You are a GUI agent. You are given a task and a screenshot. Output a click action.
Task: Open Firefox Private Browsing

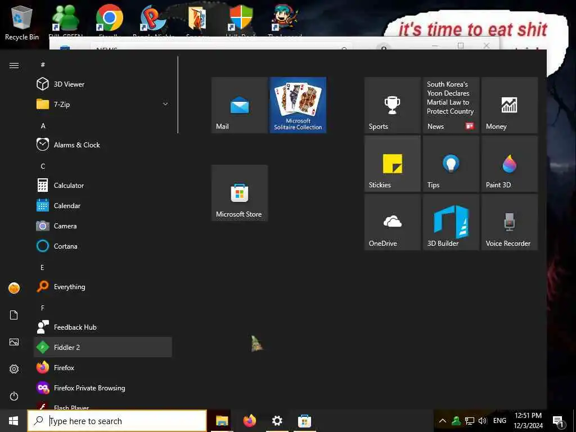pyautogui.click(x=103, y=388)
